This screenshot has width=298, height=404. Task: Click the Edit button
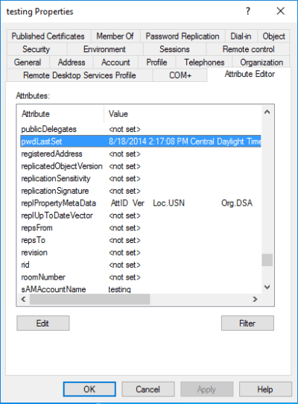[x=42, y=323]
